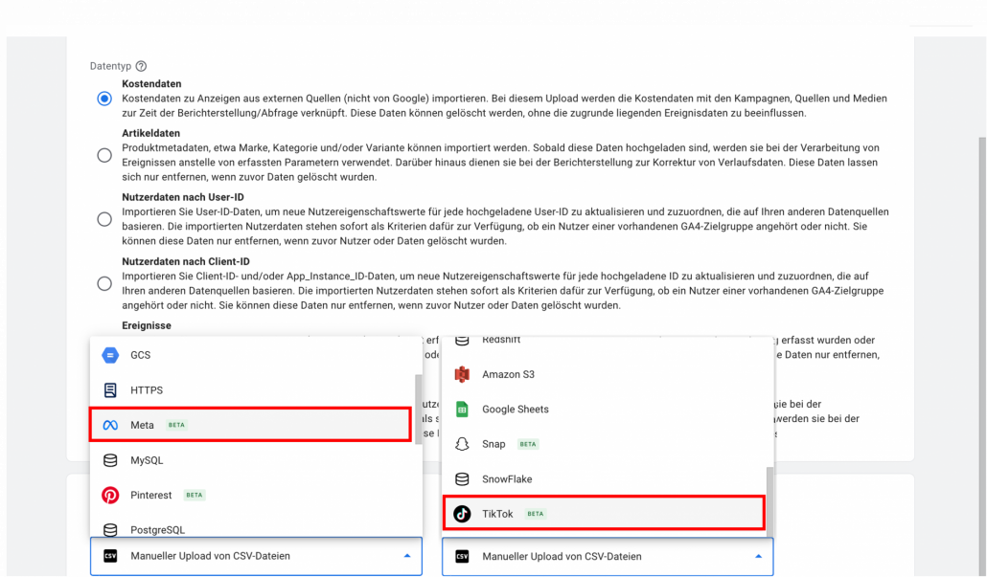987x577 pixels.
Task: Open left Manueller Upload von CSV-Dateien dropdown
Action: (256, 556)
